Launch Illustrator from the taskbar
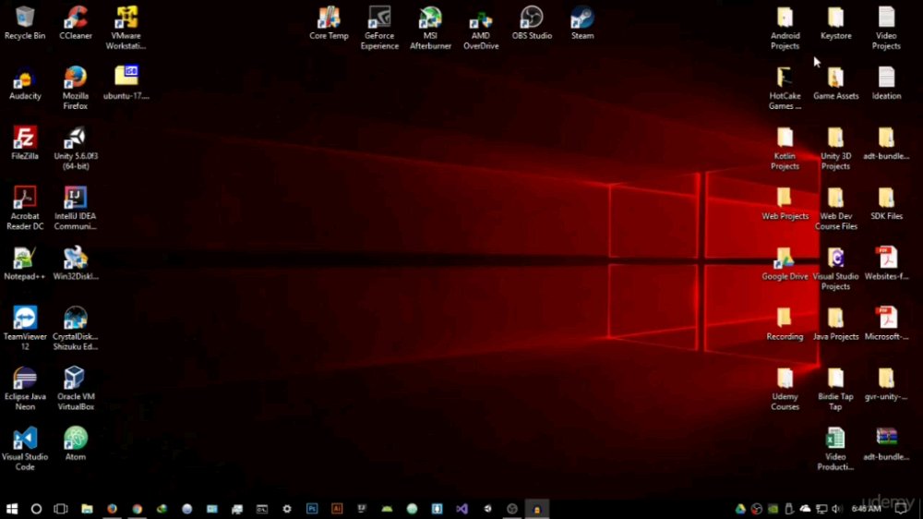Image resolution: width=923 pixels, height=519 pixels. [337, 509]
